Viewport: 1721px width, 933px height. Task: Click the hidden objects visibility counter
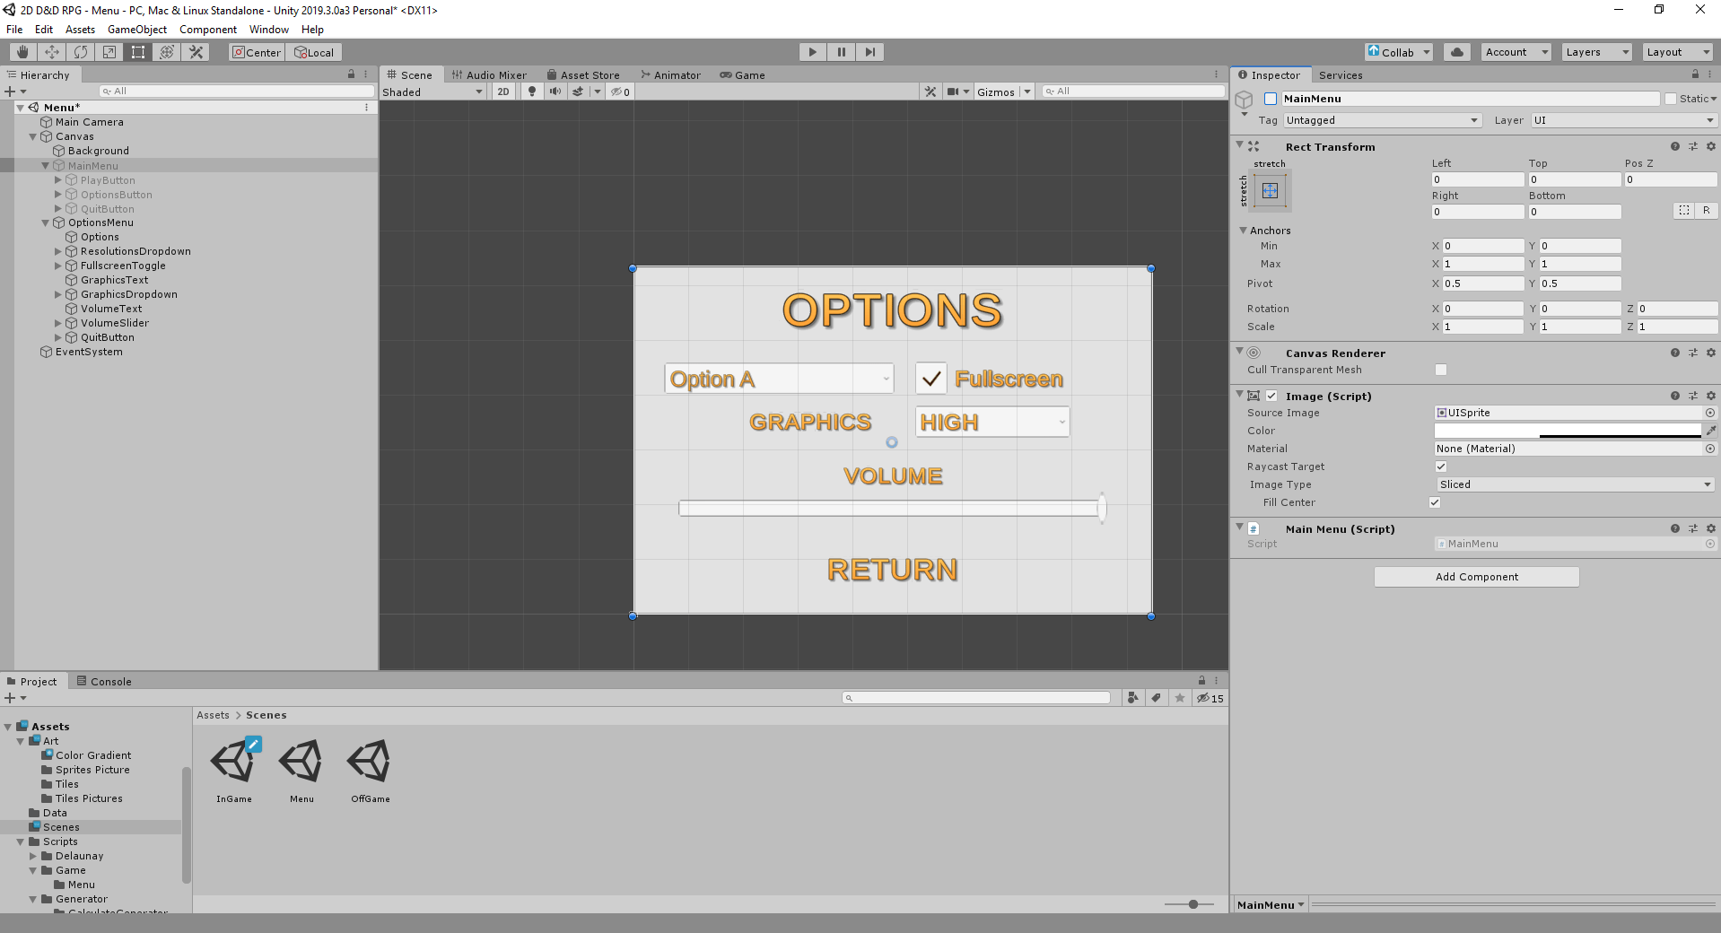coord(621,92)
